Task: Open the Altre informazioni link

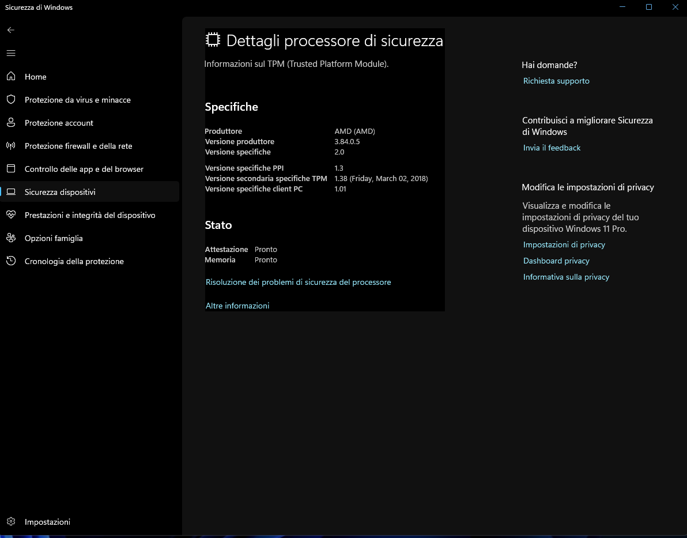Action: click(x=237, y=306)
